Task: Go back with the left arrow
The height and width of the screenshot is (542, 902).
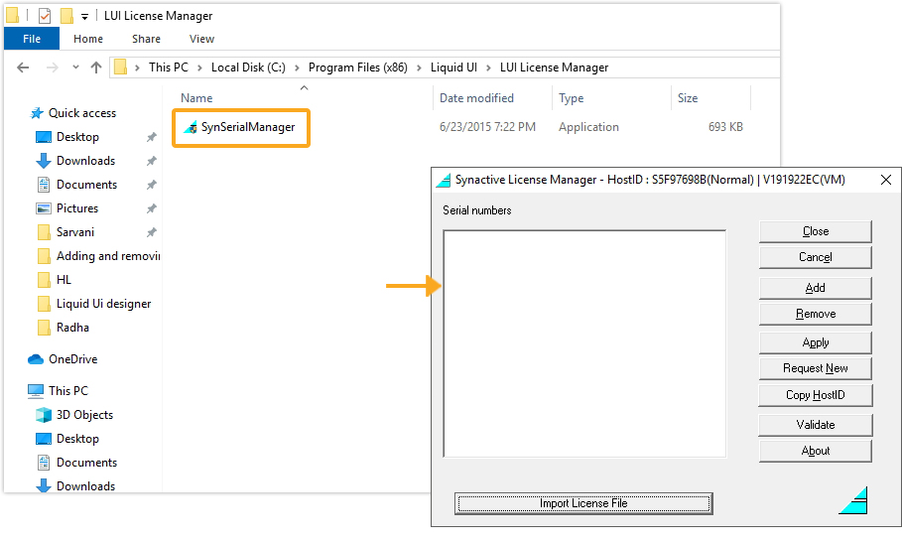Action: pos(23,68)
